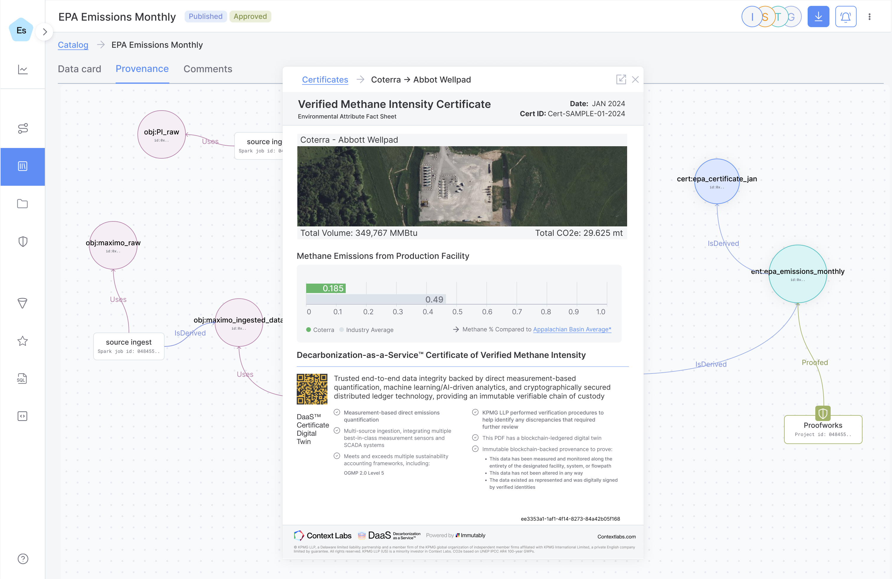Image resolution: width=892 pixels, height=579 pixels.
Task: Click the Coterra methane intensity bar
Action: 326,288
